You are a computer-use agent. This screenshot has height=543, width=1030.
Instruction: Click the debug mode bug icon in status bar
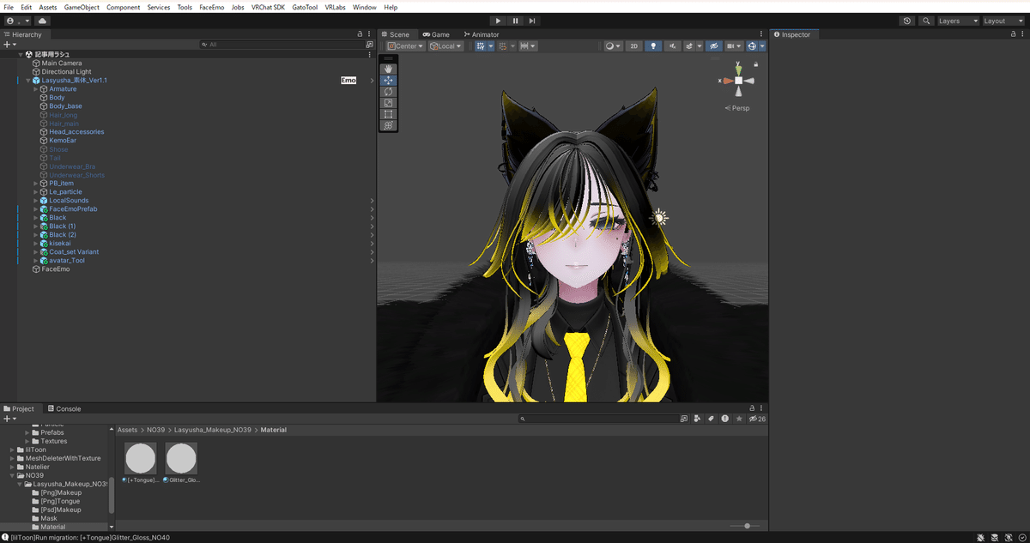tap(981, 537)
